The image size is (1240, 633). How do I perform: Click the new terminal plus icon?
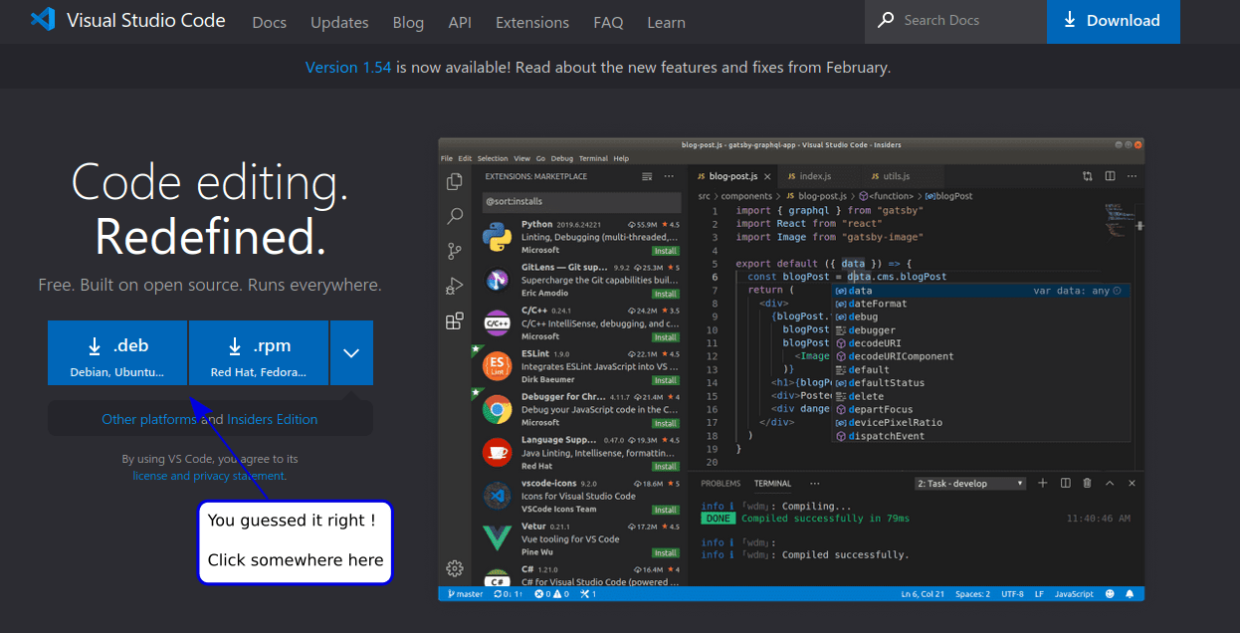[1043, 483]
